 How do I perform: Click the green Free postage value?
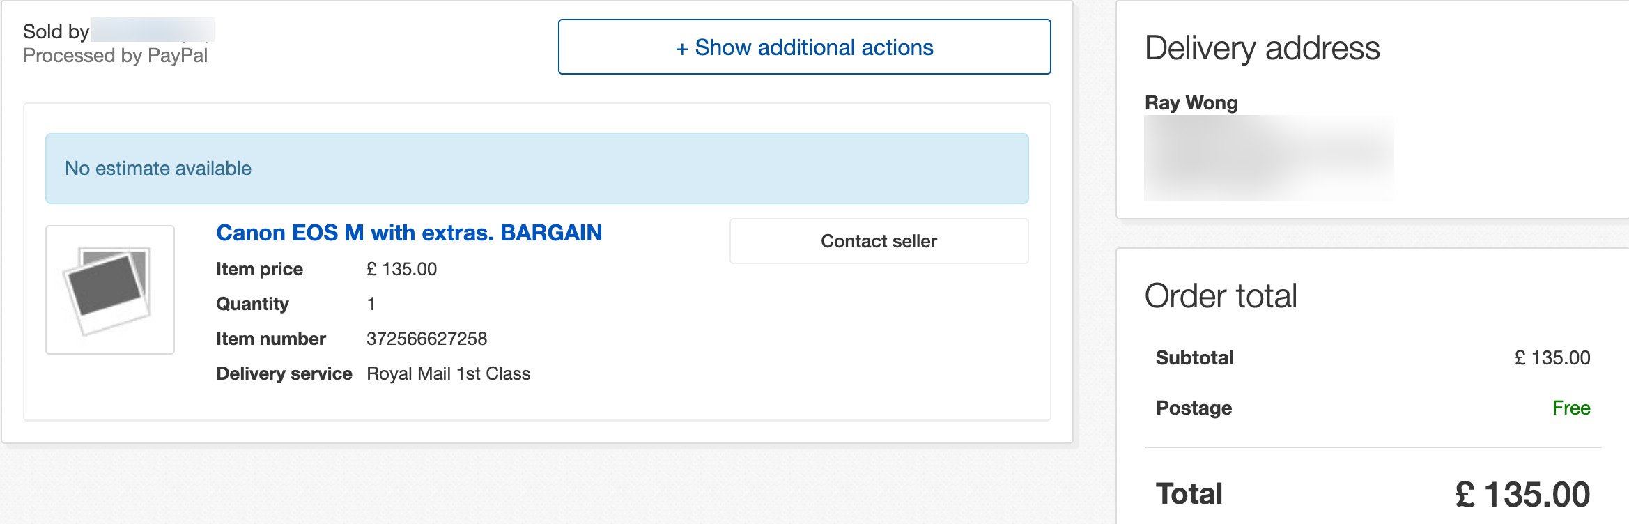pos(1570,408)
